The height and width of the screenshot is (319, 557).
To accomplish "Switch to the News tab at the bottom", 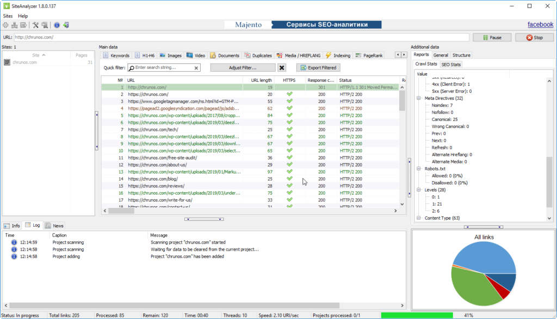I will [x=54, y=226].
